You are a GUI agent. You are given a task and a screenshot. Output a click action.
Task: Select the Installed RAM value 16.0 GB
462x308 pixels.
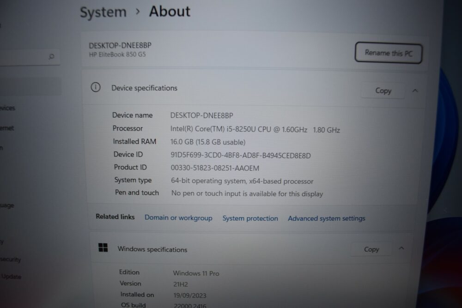[x=208, y=142]
